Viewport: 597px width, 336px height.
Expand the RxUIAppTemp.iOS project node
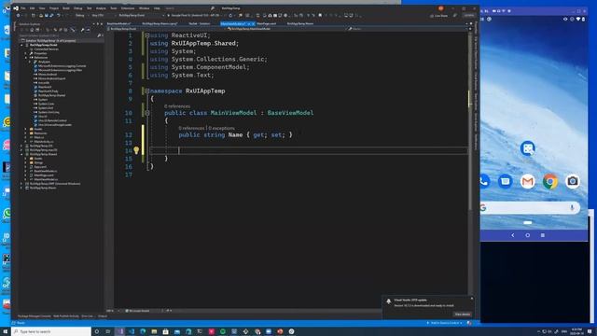point(21,146)
